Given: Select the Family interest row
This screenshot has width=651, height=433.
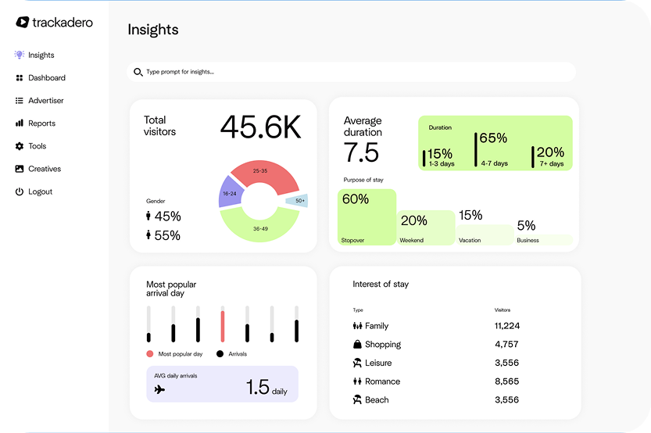Looking at the screenshot, I should pyautogui.click(x=436, y=326).
